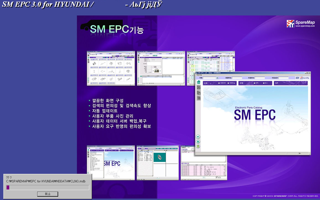
Task: Click the R/V category panel
Action: point(290,83)
